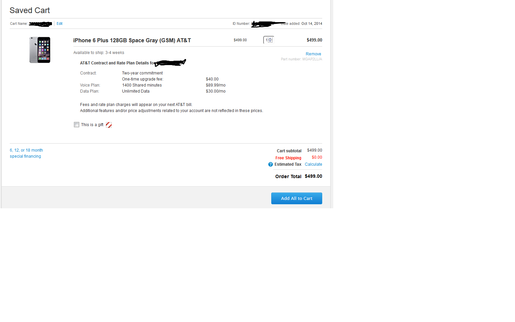Screen dimensions: 515x322
Task: Click the Saved Cart heading
Action: 30,10
